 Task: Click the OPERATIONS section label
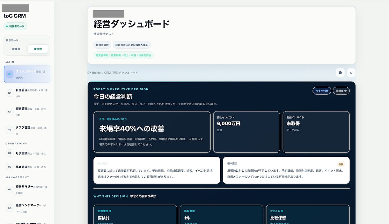tap(16, 144)
